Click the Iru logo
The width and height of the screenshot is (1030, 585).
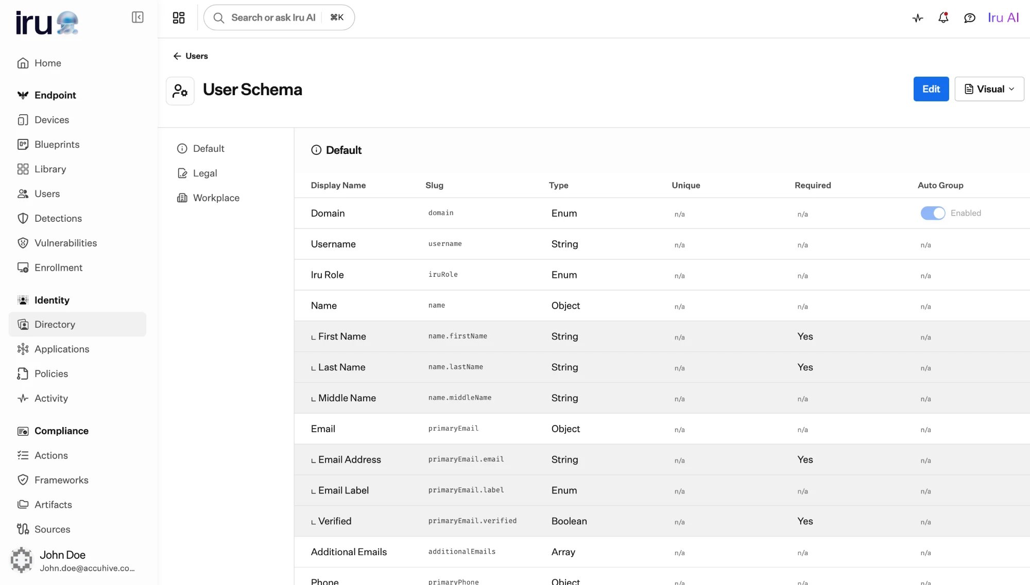47,23
